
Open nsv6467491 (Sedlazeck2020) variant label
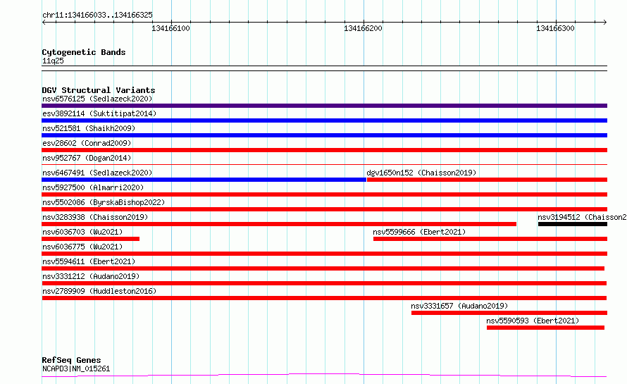[97, 173]
